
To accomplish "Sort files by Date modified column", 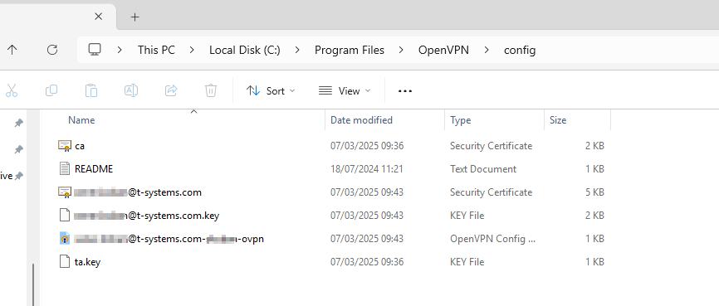I will pos(361,120).
